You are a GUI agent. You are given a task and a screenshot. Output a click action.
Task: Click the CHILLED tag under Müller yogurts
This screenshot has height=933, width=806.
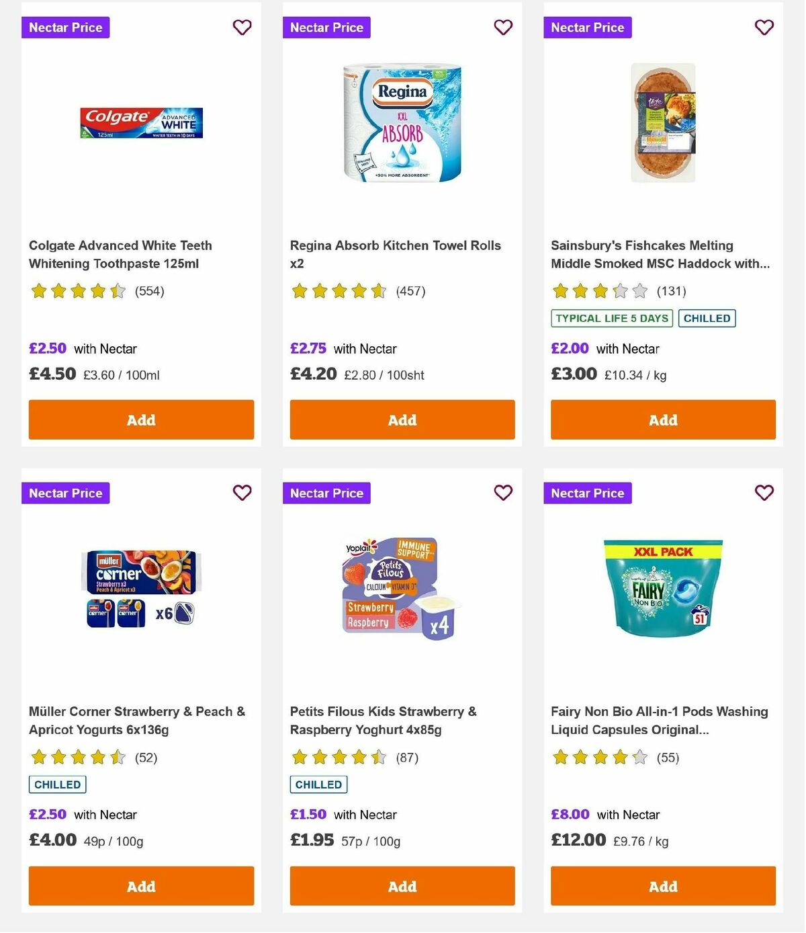point(56,784)
